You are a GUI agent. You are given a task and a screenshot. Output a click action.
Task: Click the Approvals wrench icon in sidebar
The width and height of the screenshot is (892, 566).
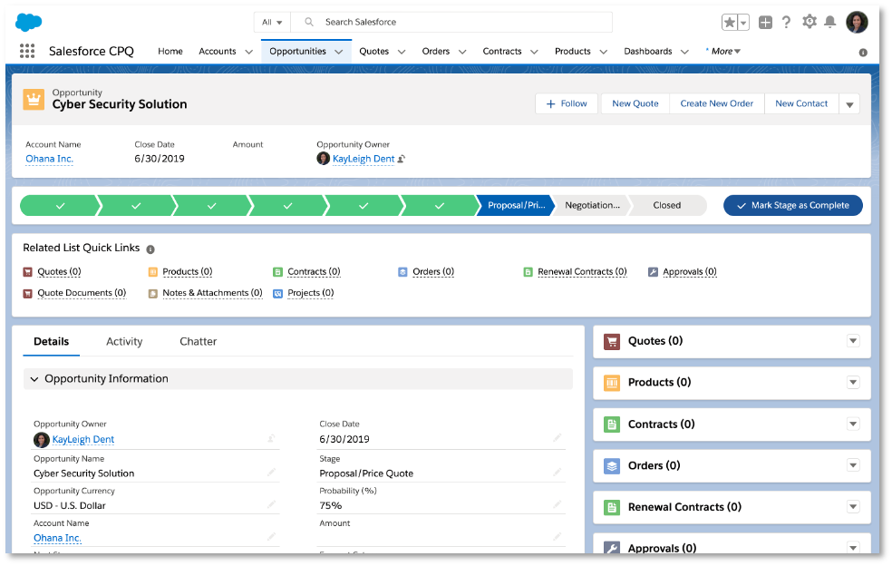coord(612,548)
